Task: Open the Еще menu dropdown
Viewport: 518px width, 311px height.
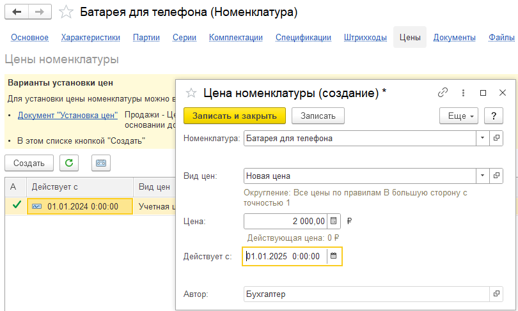Action: coord(459,116)
